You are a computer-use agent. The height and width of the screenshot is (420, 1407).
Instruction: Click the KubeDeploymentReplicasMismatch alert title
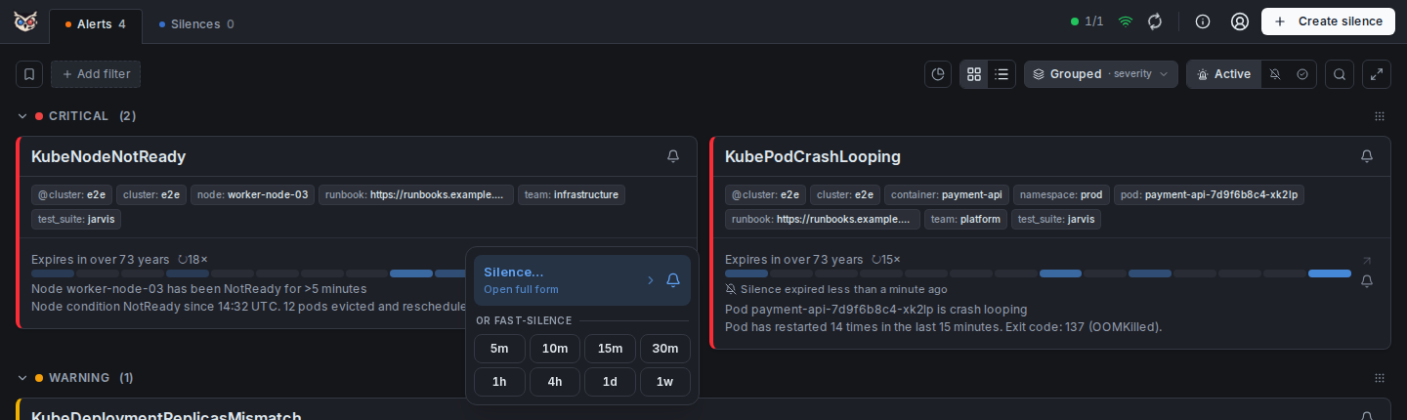click(166, 414)
